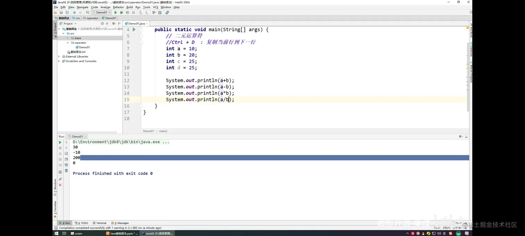The height and width of the screenshot is (236, 525).
Task: Run Demo01 with Coverage
Action: [128, 12]
